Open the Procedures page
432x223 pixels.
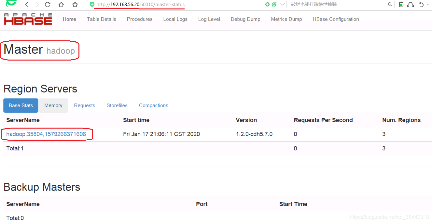pos(140,19)
